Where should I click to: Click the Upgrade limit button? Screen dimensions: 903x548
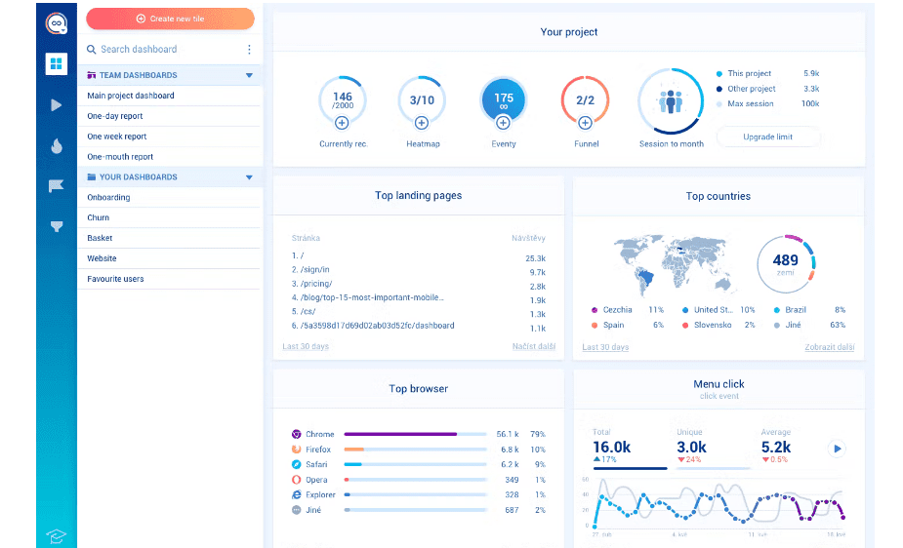coord(767,137)
